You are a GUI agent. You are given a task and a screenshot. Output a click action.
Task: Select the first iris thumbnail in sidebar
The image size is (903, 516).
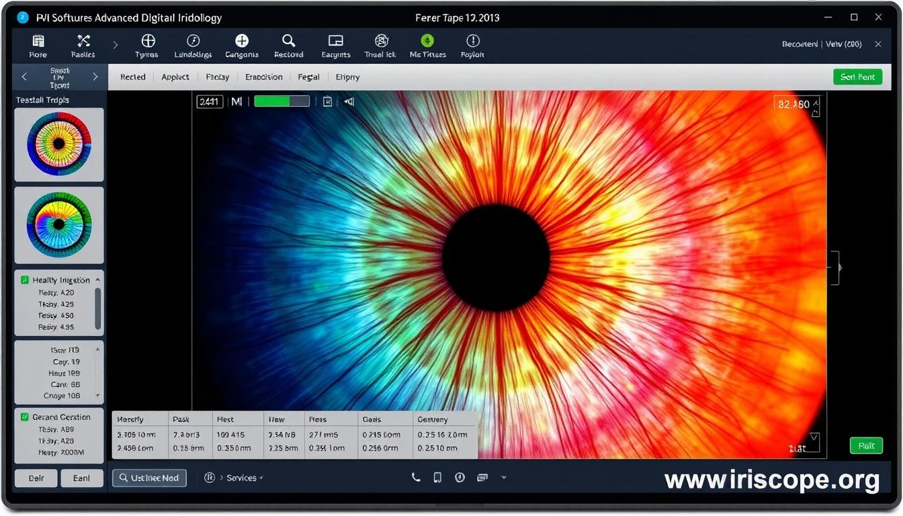tap(59, 144)
